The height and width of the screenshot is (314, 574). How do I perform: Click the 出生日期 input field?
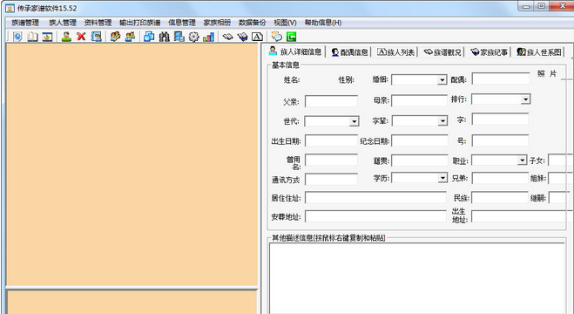(x=331, y=140)
